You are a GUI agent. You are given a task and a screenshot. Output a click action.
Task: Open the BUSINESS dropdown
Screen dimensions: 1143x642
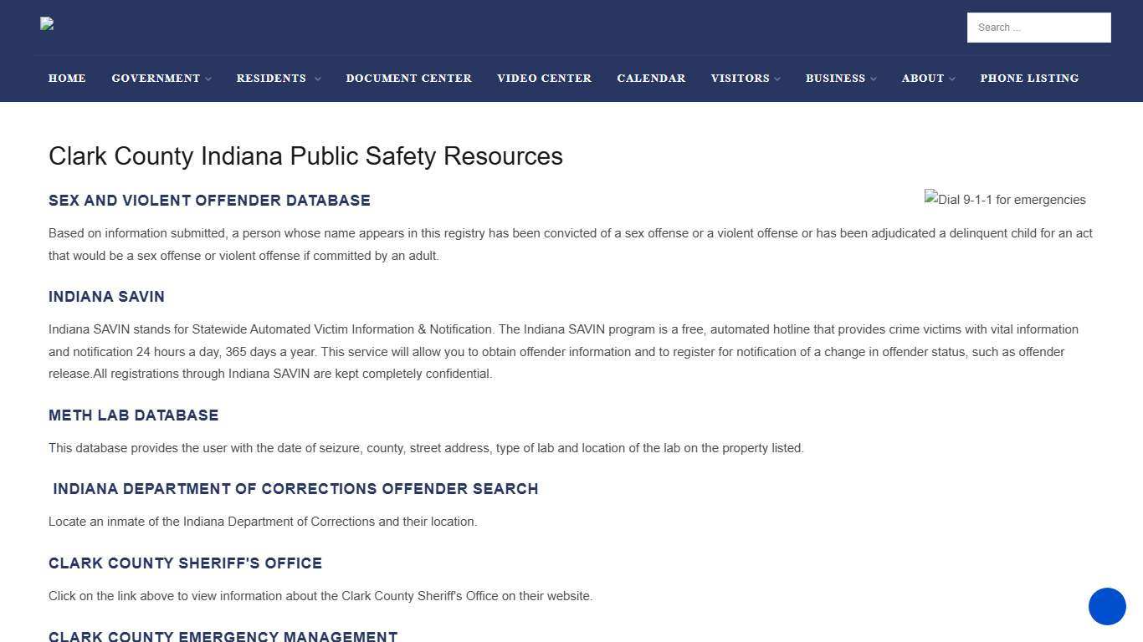click(835, 78)
